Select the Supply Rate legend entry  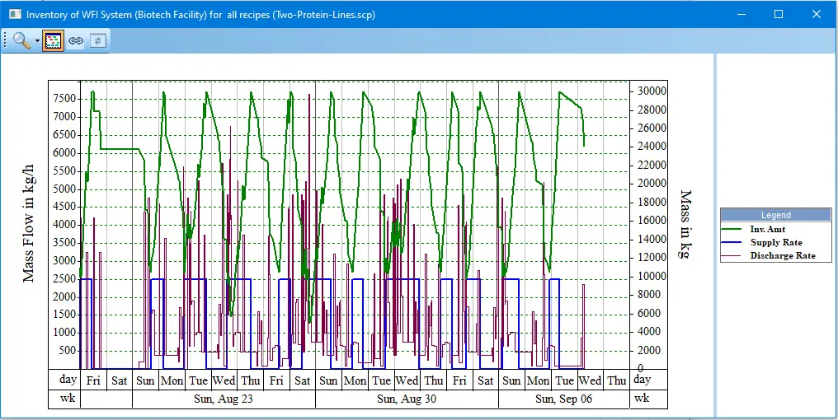[775, 242]
